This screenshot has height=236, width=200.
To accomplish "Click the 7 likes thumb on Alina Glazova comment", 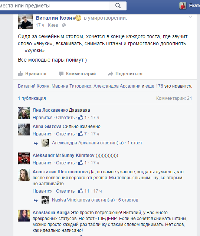I will click(x=82, y=134).
